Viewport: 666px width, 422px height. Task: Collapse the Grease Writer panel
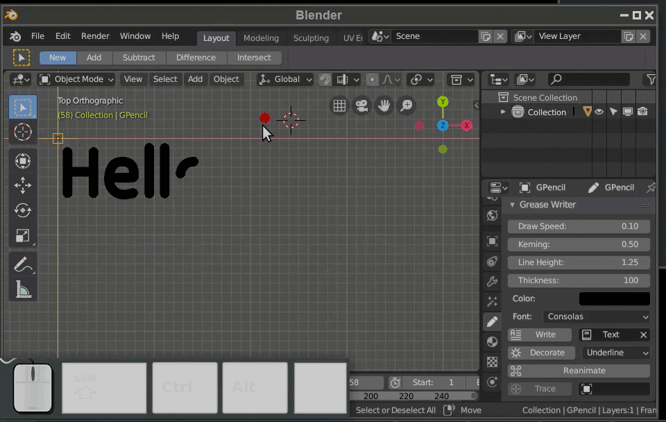tap(512, 205)
